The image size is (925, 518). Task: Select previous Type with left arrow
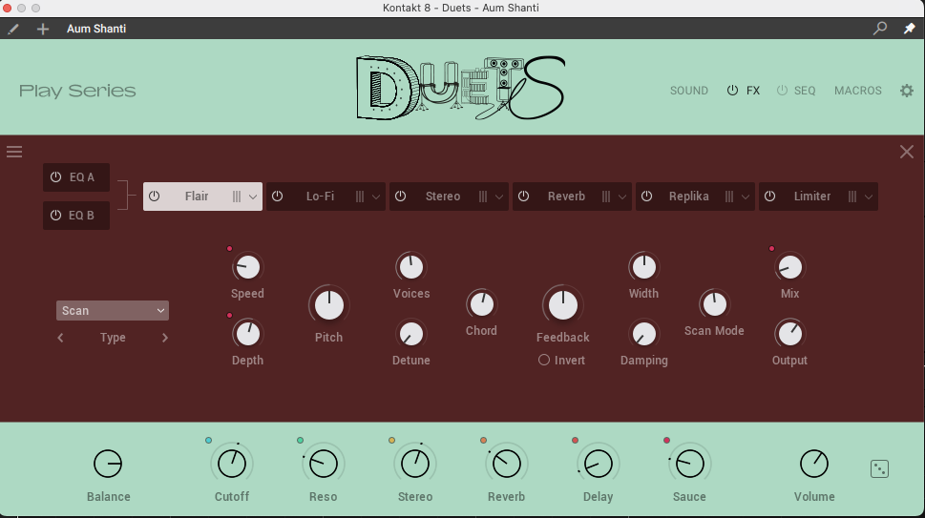click(x=60, y=338)
